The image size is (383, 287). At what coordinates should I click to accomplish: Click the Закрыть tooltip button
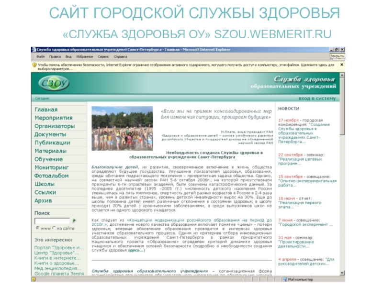[x=337, y=56]
